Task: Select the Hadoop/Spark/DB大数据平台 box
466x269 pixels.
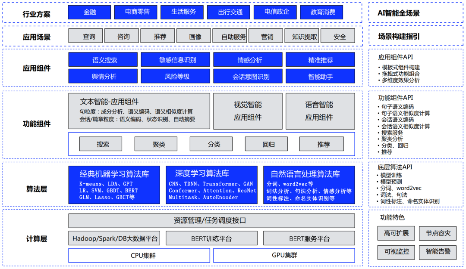Action: pos(114,238)
